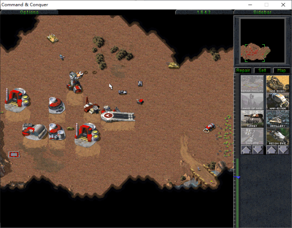Click the greyed Hand of Nod build icon
Image resolution: width=292 pixels, height=228 pixels.
(x=252, y=101)
